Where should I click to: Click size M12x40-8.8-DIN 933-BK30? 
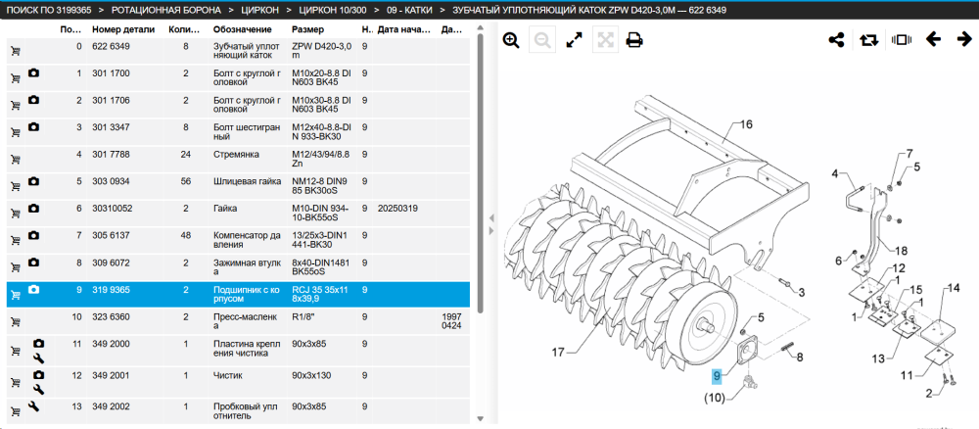tap(322, 132)
